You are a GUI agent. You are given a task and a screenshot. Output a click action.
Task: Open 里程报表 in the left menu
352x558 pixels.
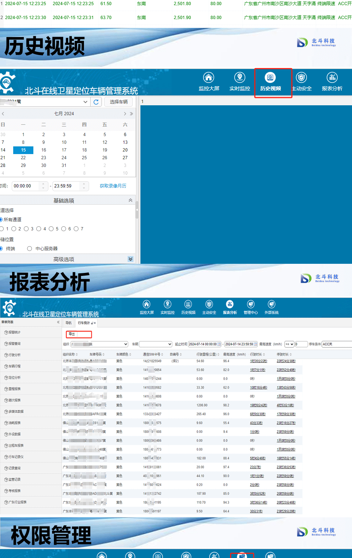(x=15, y=389)
